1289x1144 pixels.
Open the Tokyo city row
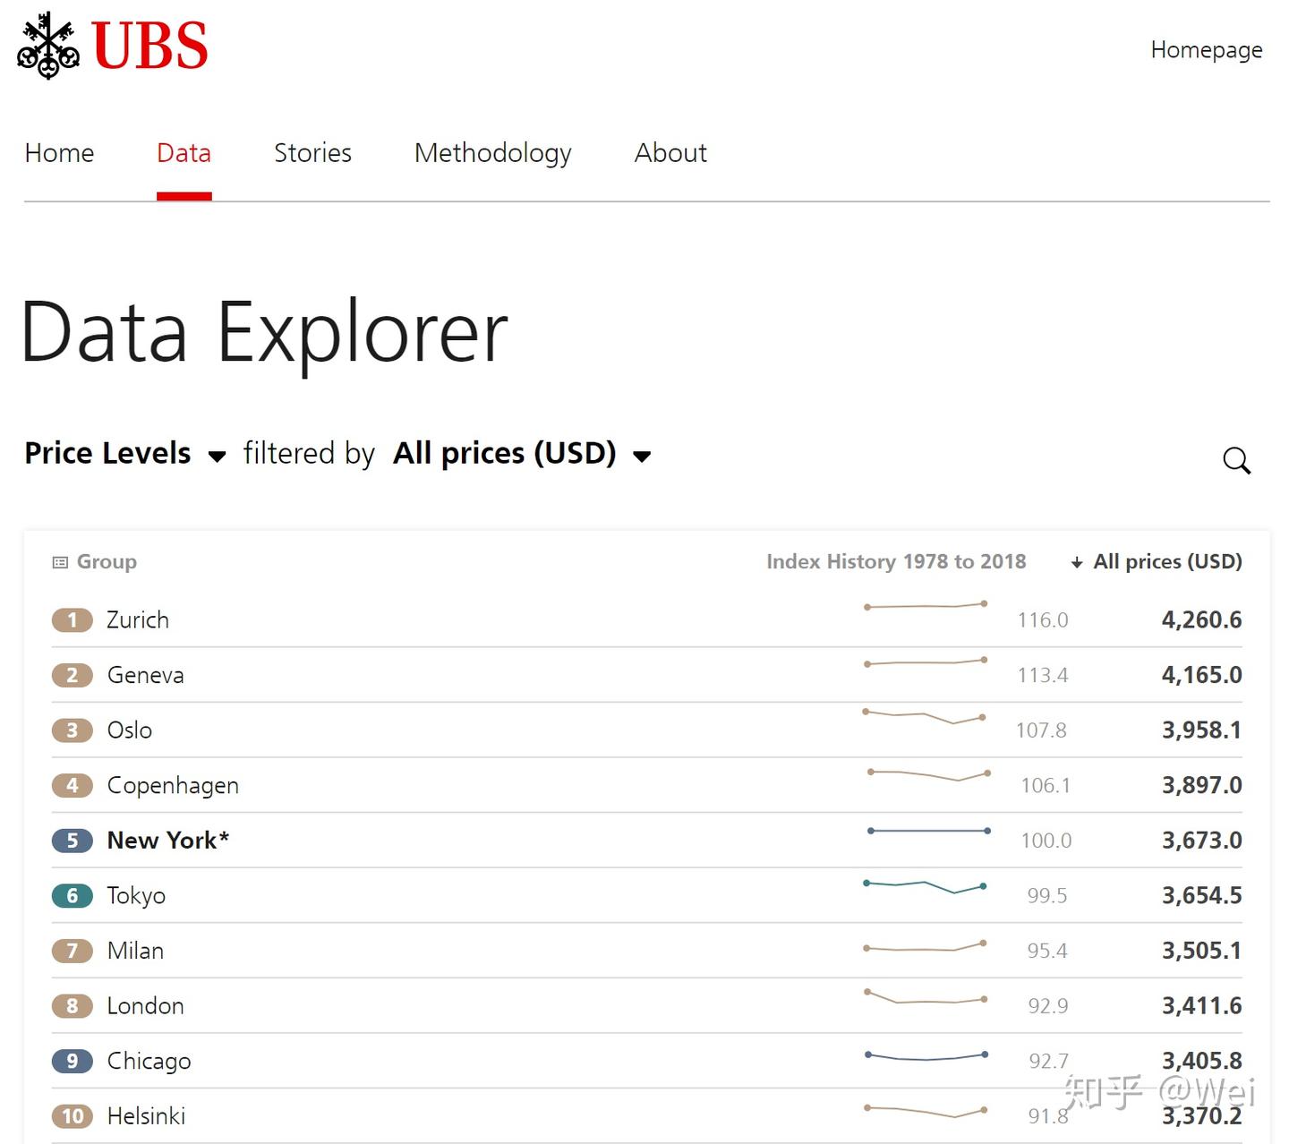(647, 895)
